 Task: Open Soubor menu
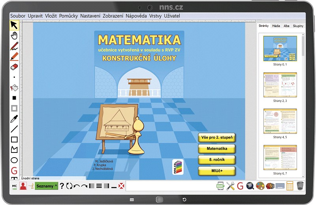(18, 16)
